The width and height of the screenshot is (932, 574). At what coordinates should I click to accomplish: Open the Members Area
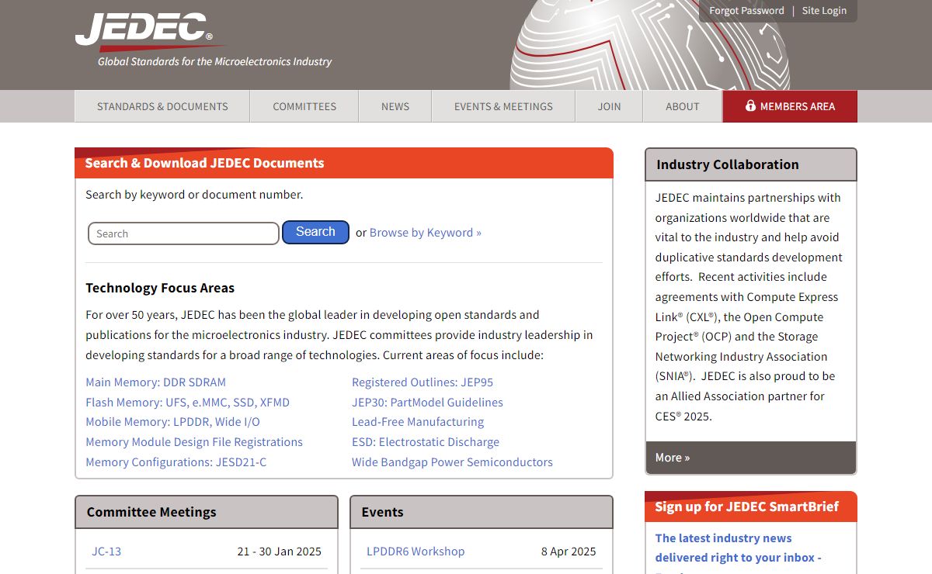[x=790, y=106]
